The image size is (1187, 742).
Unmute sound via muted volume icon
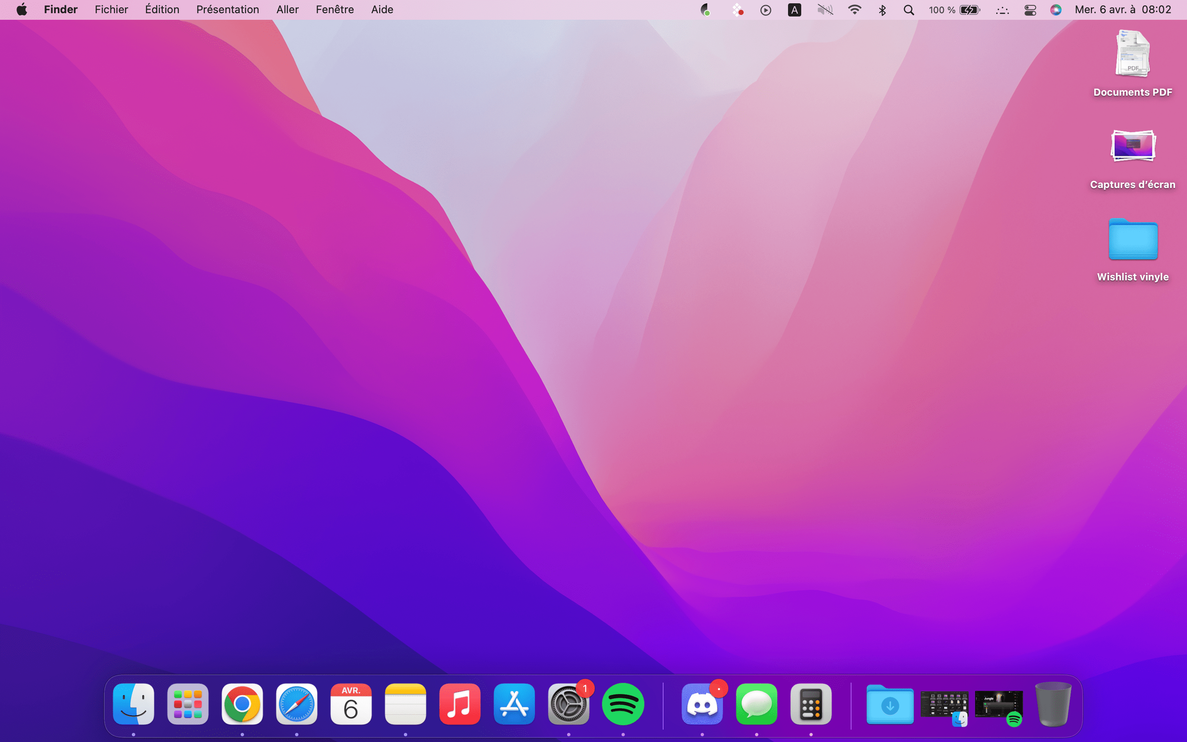point(825,10)
